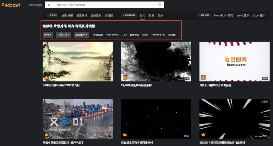This screenshot has height=146, width=273.
Task: Click title 高質感金色粒子群閃爍素材
Action: [137, 142]
